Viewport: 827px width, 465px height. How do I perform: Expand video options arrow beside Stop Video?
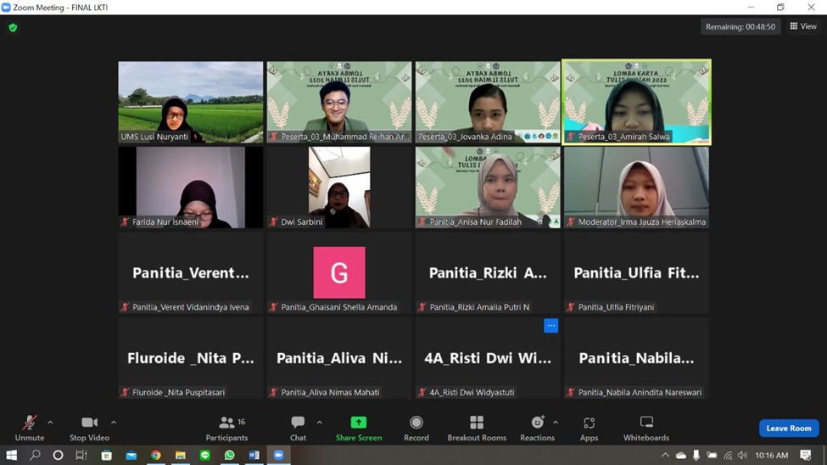coord(114,423)
